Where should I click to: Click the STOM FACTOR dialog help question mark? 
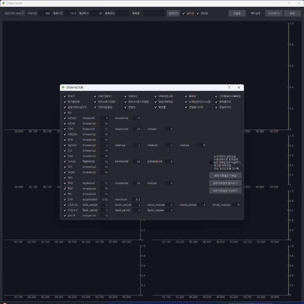pyautogui.click(x=229, y=88)
